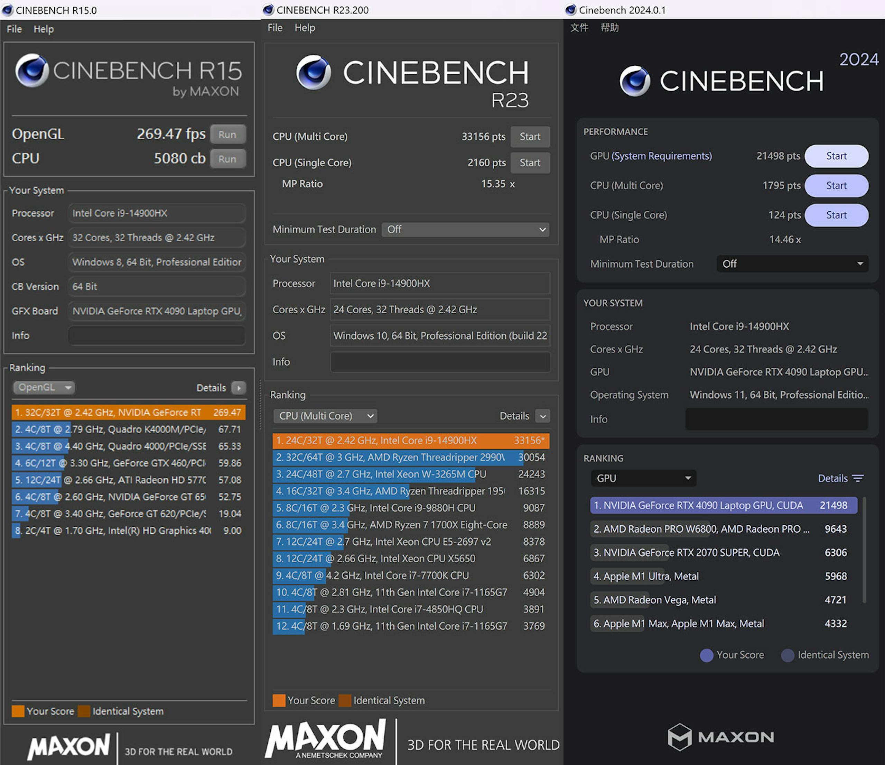Click Cores x GHz field in R23
Image resolution: width=885 pixels, height=765 pixels.
coord(440,310)
